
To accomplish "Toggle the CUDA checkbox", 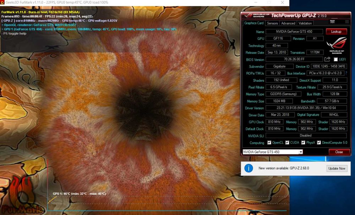I will [287, 142].
